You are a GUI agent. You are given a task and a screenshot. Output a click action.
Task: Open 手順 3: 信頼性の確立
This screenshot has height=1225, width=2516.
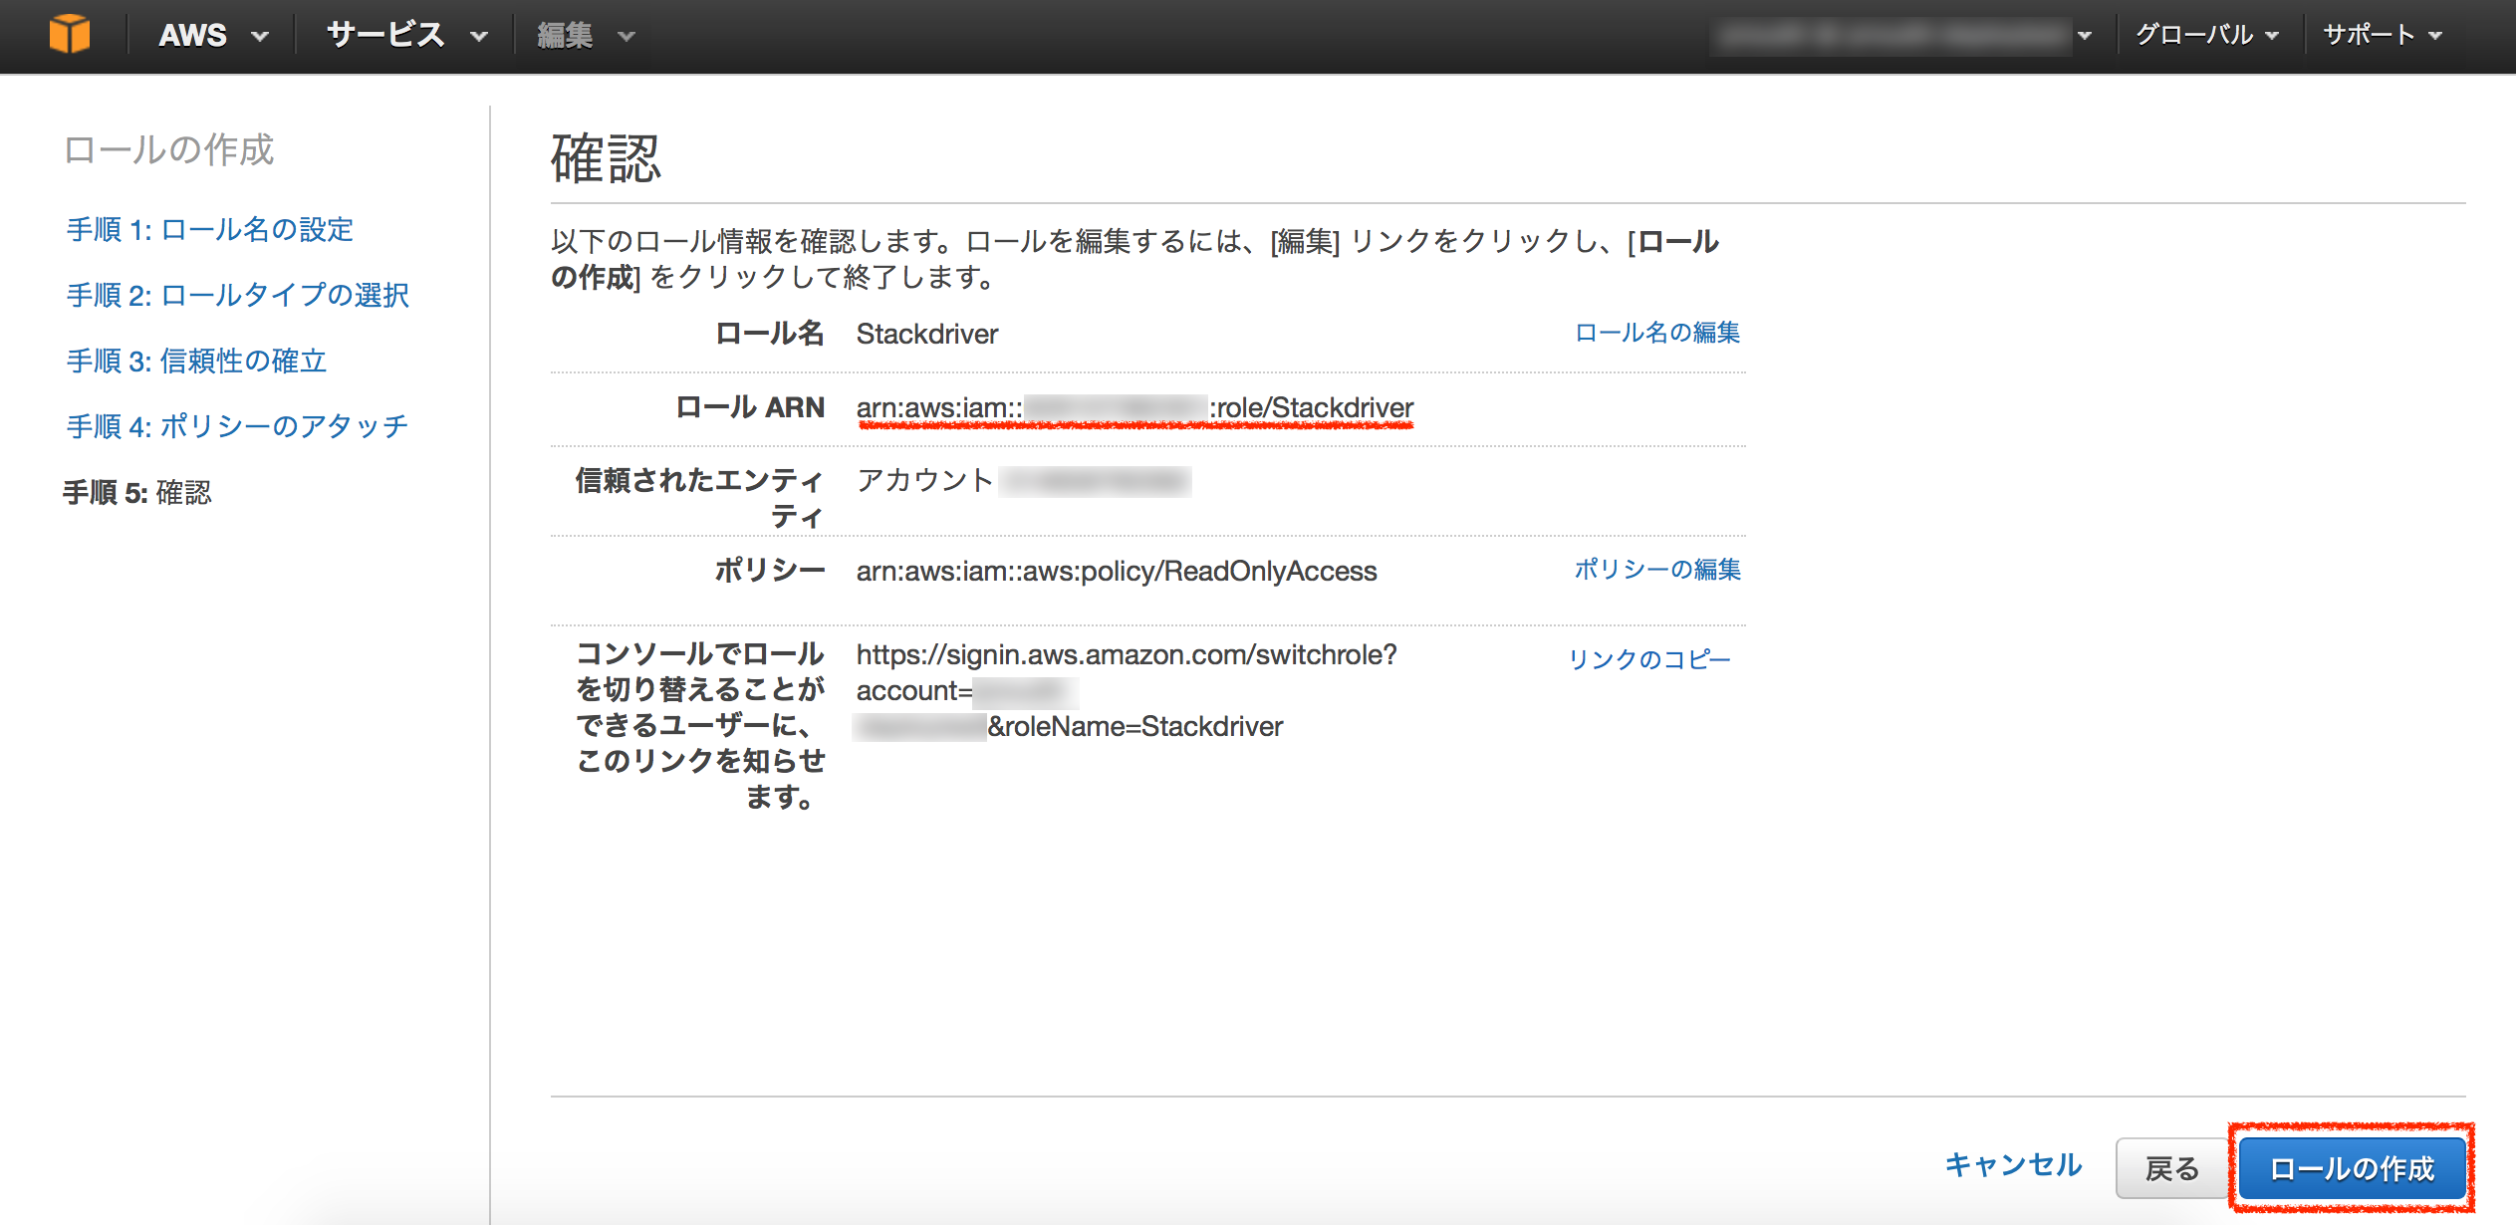[x=199, y=362]
